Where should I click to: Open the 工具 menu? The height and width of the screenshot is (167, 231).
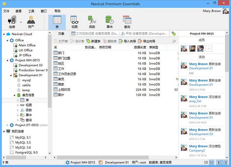(31, 11)
